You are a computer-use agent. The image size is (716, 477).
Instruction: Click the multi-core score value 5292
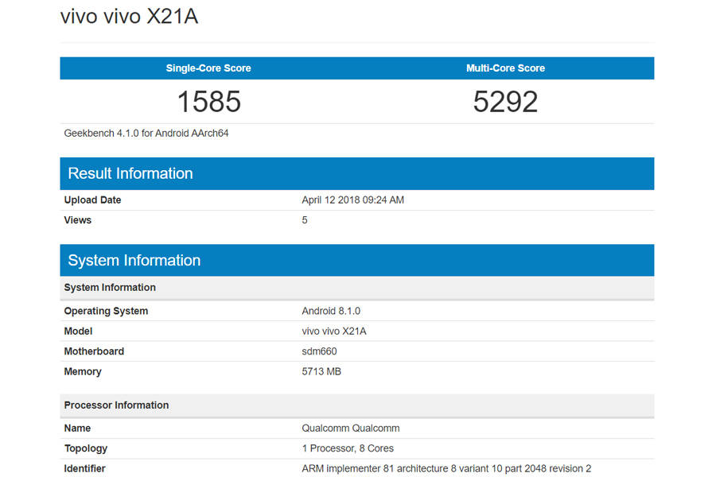click(x=505, y=102)
